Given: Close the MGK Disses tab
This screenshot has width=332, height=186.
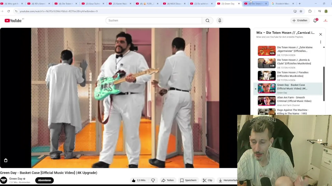Looking at the screenshot, I should [185, 4].
